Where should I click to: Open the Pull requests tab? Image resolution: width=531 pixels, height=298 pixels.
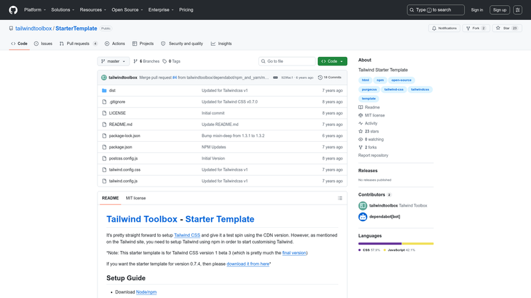78,44
